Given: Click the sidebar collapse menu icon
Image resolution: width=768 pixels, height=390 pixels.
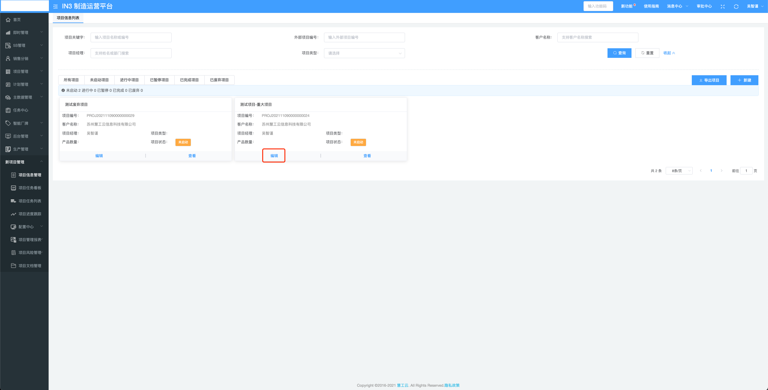Looking at the screenshot, I should coord(55,6).
